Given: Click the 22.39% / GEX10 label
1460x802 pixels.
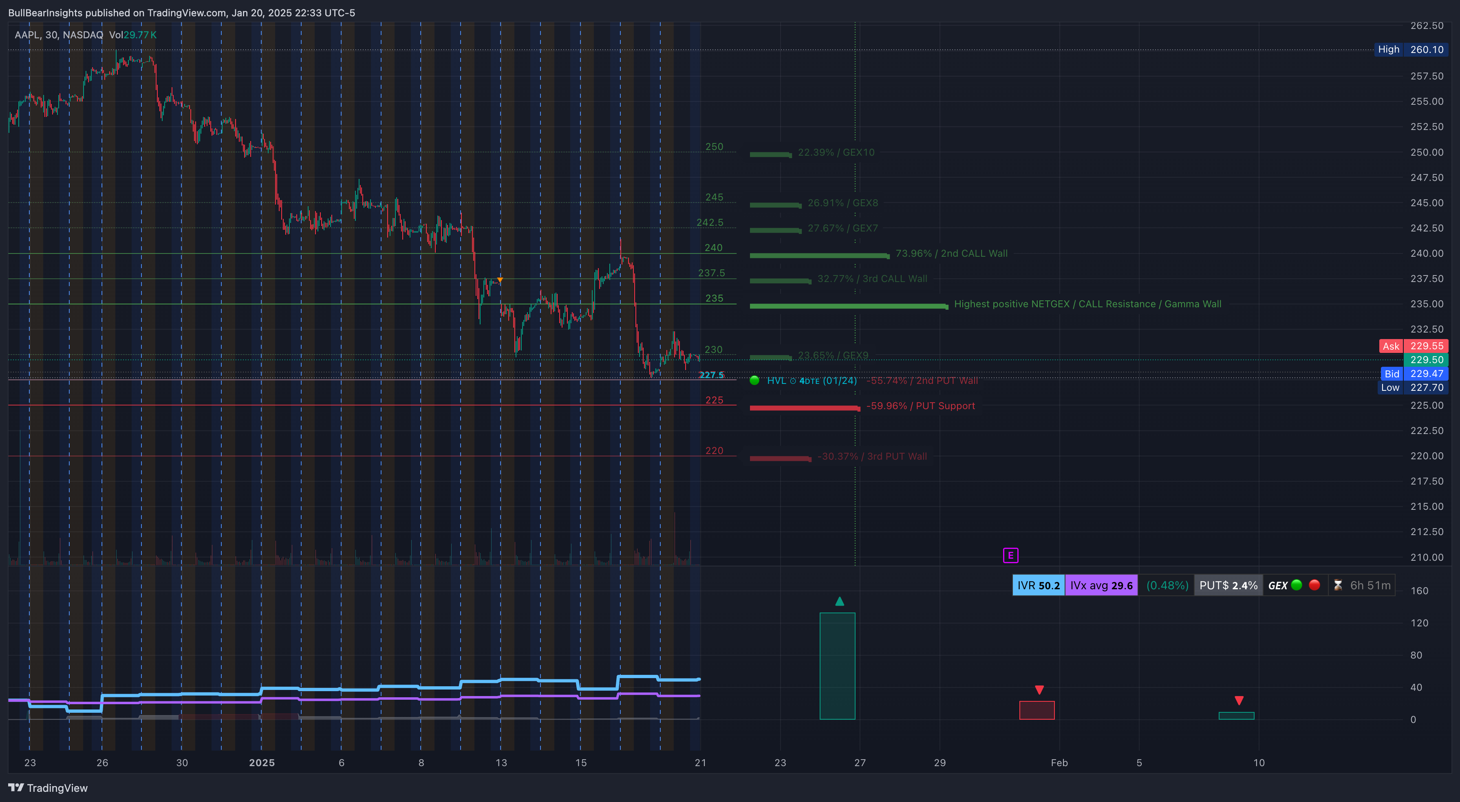Looking at the screenshot, I should click(x=836, y=152).
